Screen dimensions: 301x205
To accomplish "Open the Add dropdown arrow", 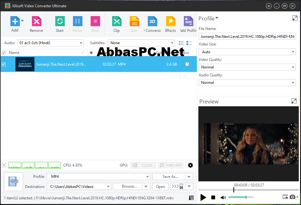I will [x=22, y=21].
